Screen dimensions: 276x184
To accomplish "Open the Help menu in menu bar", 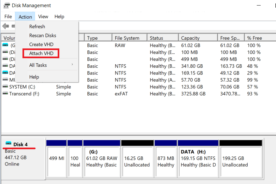I will click(59, 17).
